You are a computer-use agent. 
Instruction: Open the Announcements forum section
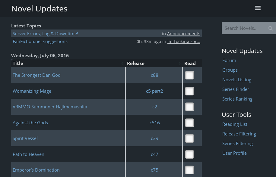pyautogui.click(x=184, y=33)
